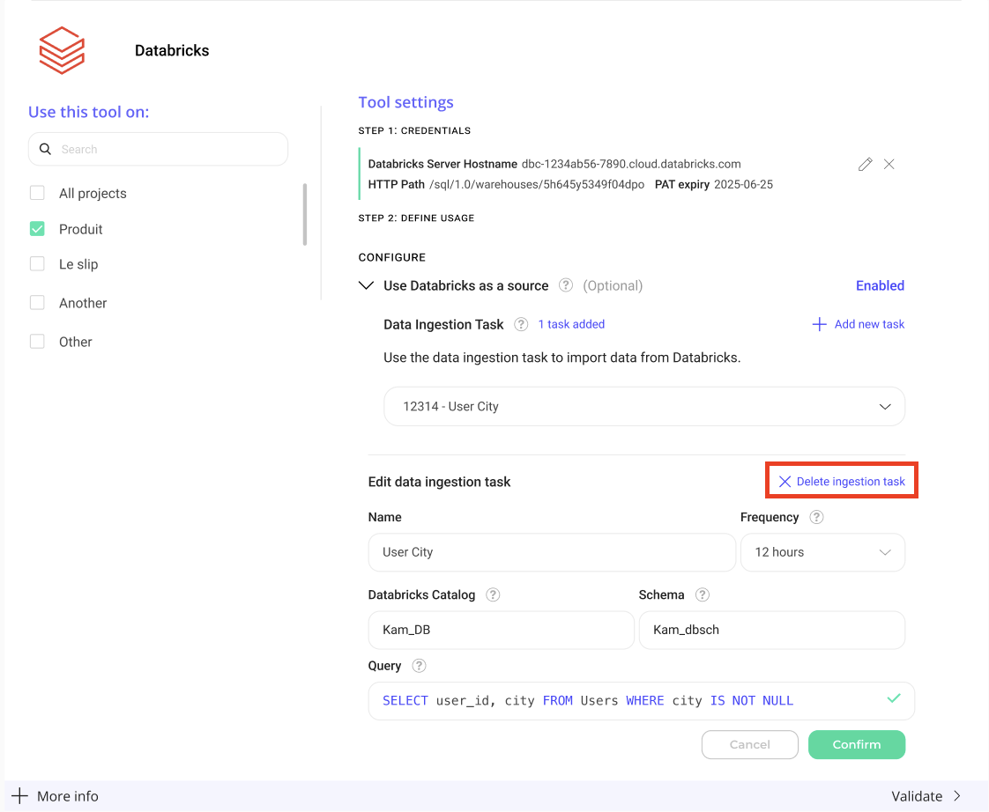The image size is (989, 812).
Task: Click help icon beside Schema label
Action: click(703, 594)
